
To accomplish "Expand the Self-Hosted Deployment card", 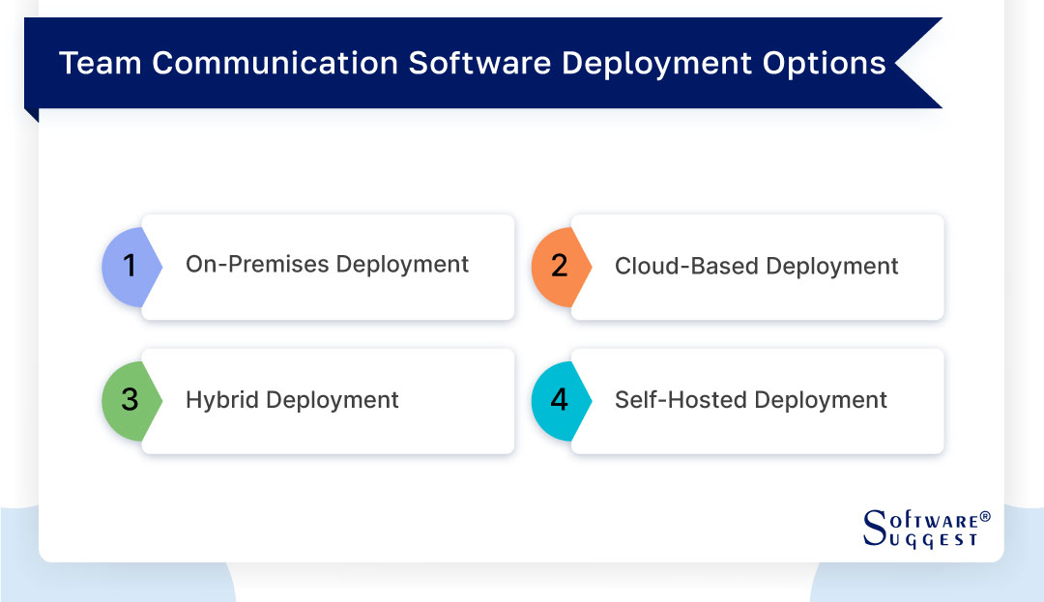I will (756, 401).
